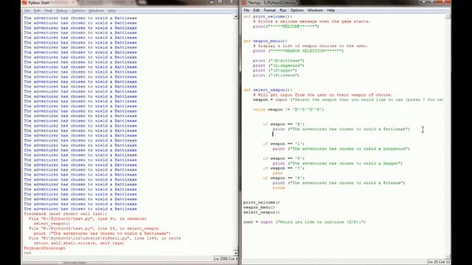Open File menu in Python Shell window
This screenshot has width=472, height=265.
click(x=27, y=11)
